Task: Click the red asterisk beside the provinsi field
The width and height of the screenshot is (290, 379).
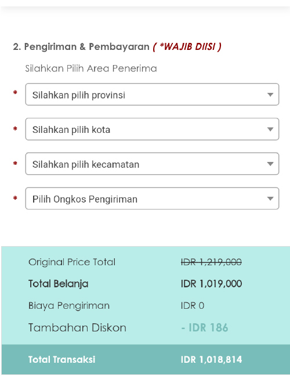Action: click(15, 92)
